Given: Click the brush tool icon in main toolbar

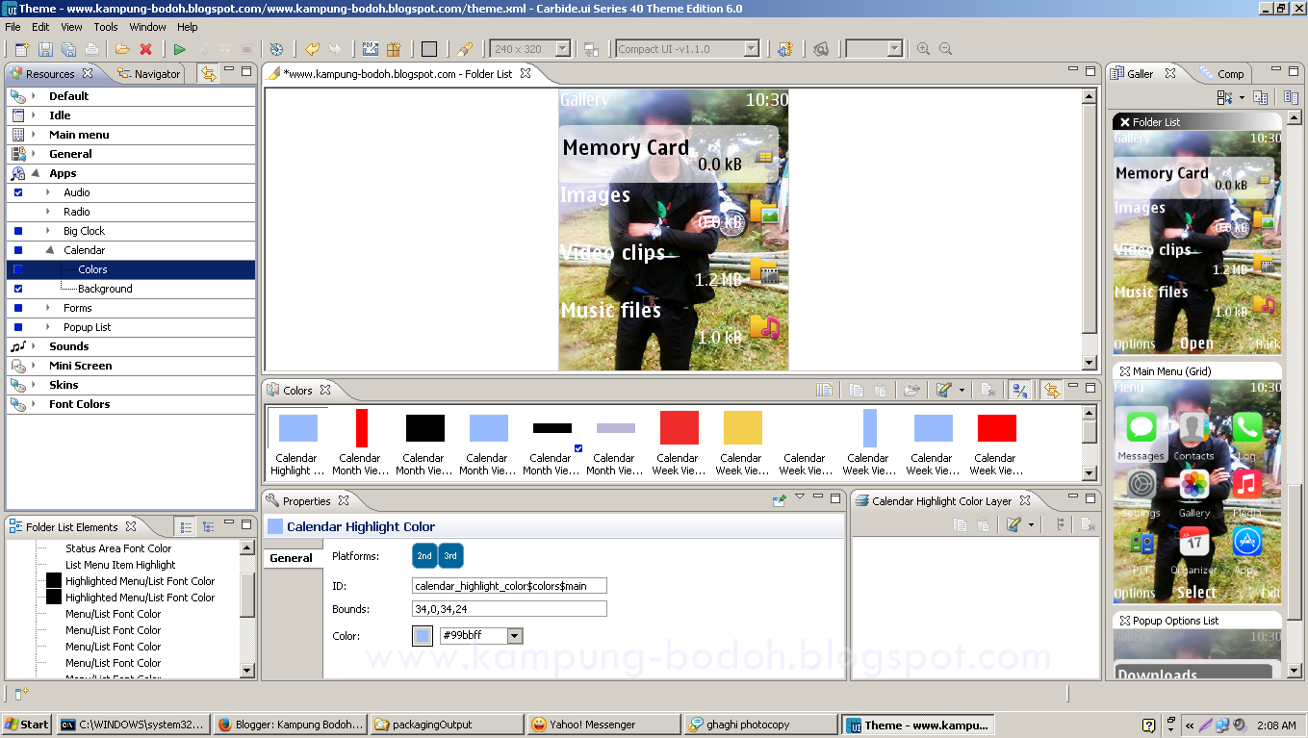Looking at the screenshot, I should (465, 49).
